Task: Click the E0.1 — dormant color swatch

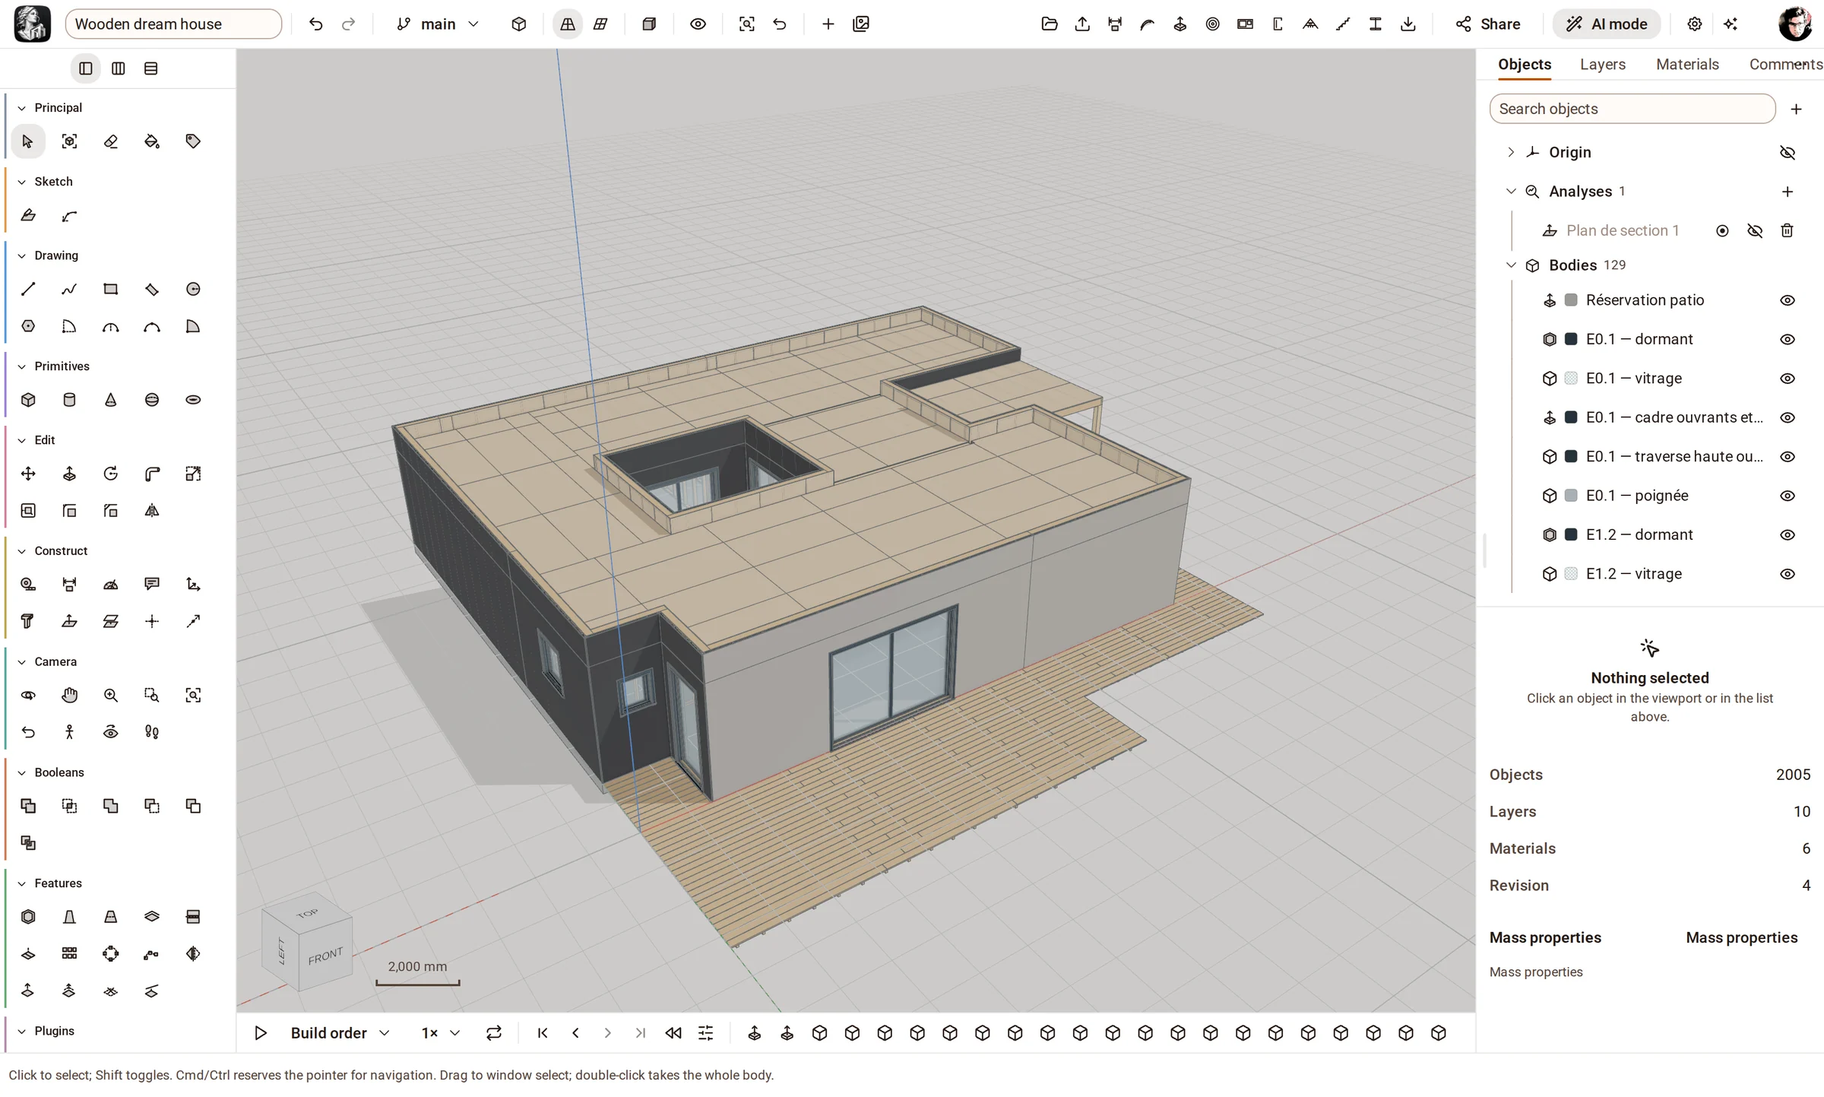Action: point(1571,339)
